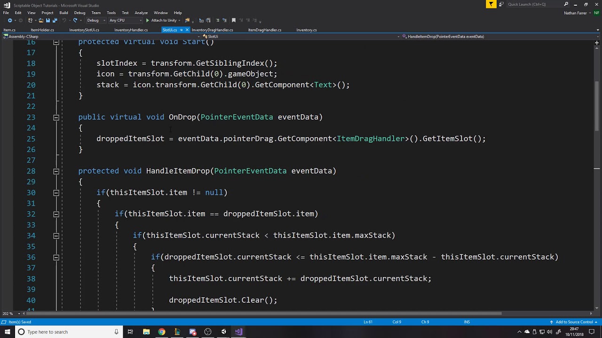This screenshot has height=338, width=602.
Task: Open the Project menu
Action: 48,13
